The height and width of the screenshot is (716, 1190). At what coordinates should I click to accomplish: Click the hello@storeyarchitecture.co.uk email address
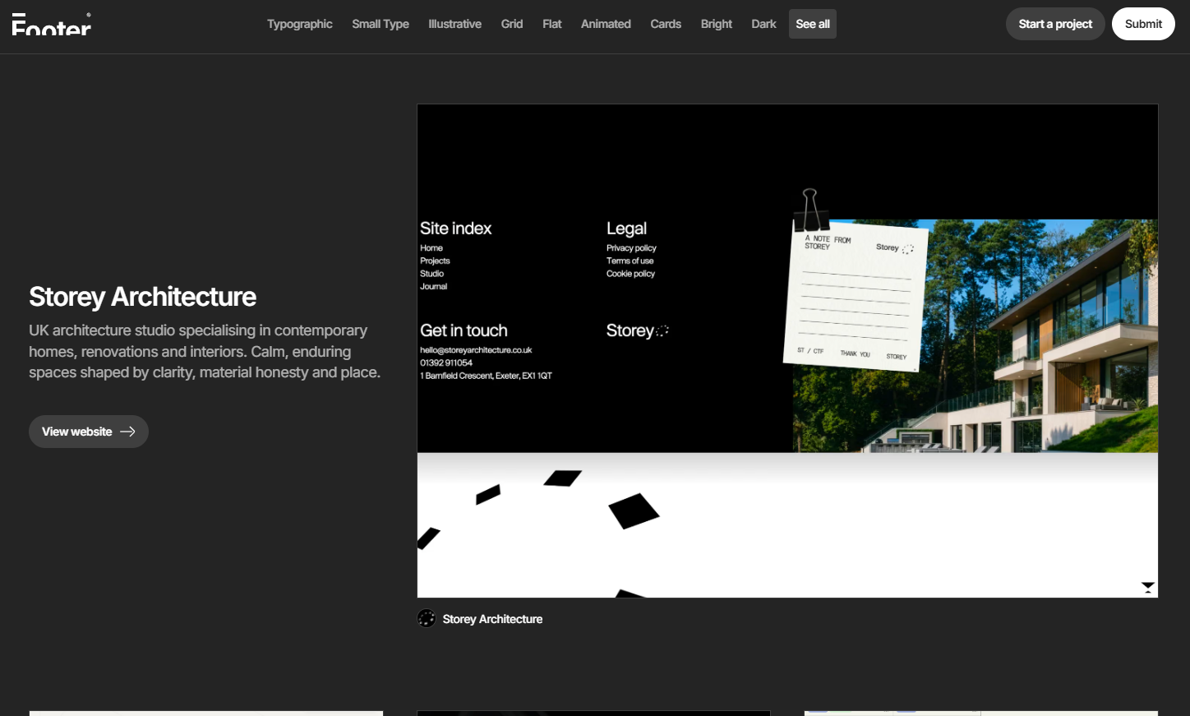(x=476, y=350)
